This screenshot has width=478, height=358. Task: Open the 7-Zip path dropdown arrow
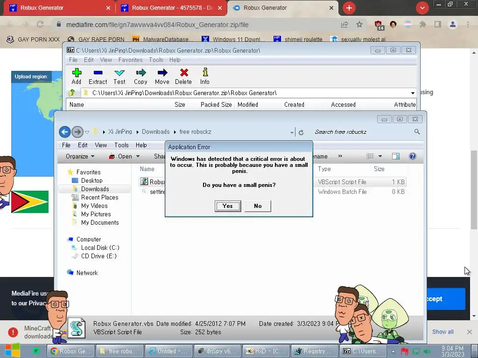[413, 93]
